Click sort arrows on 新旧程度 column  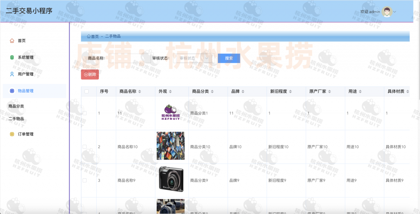click(x=292, y=91)
